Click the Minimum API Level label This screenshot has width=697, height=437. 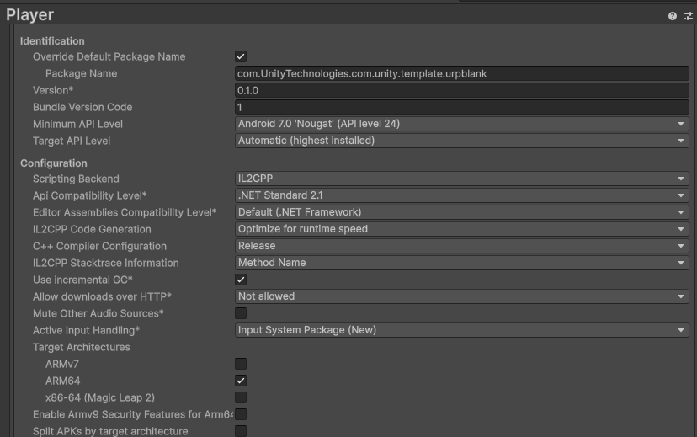(x=77, y=124)
